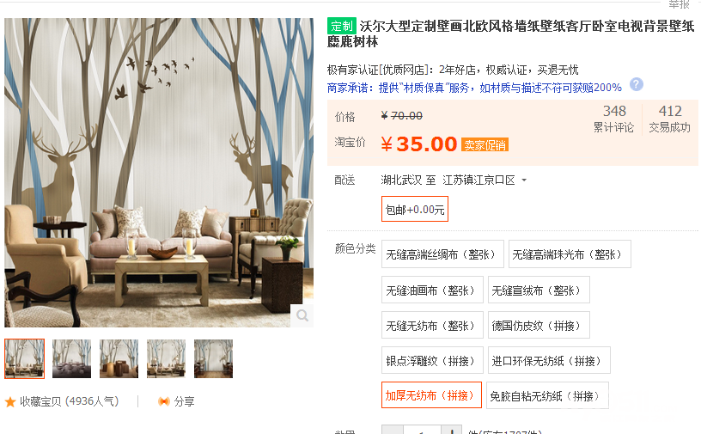Click the 举报 report link at top
701x434 pixels.
pyautogui.click(x=679, y=4)
